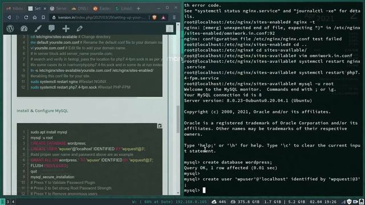The width and height of the screenshot is (365, 205).
Task: Click 'vim omniwork.in.conf' command in the terminal
Action: pyautogui.click(x=326, y=56)
